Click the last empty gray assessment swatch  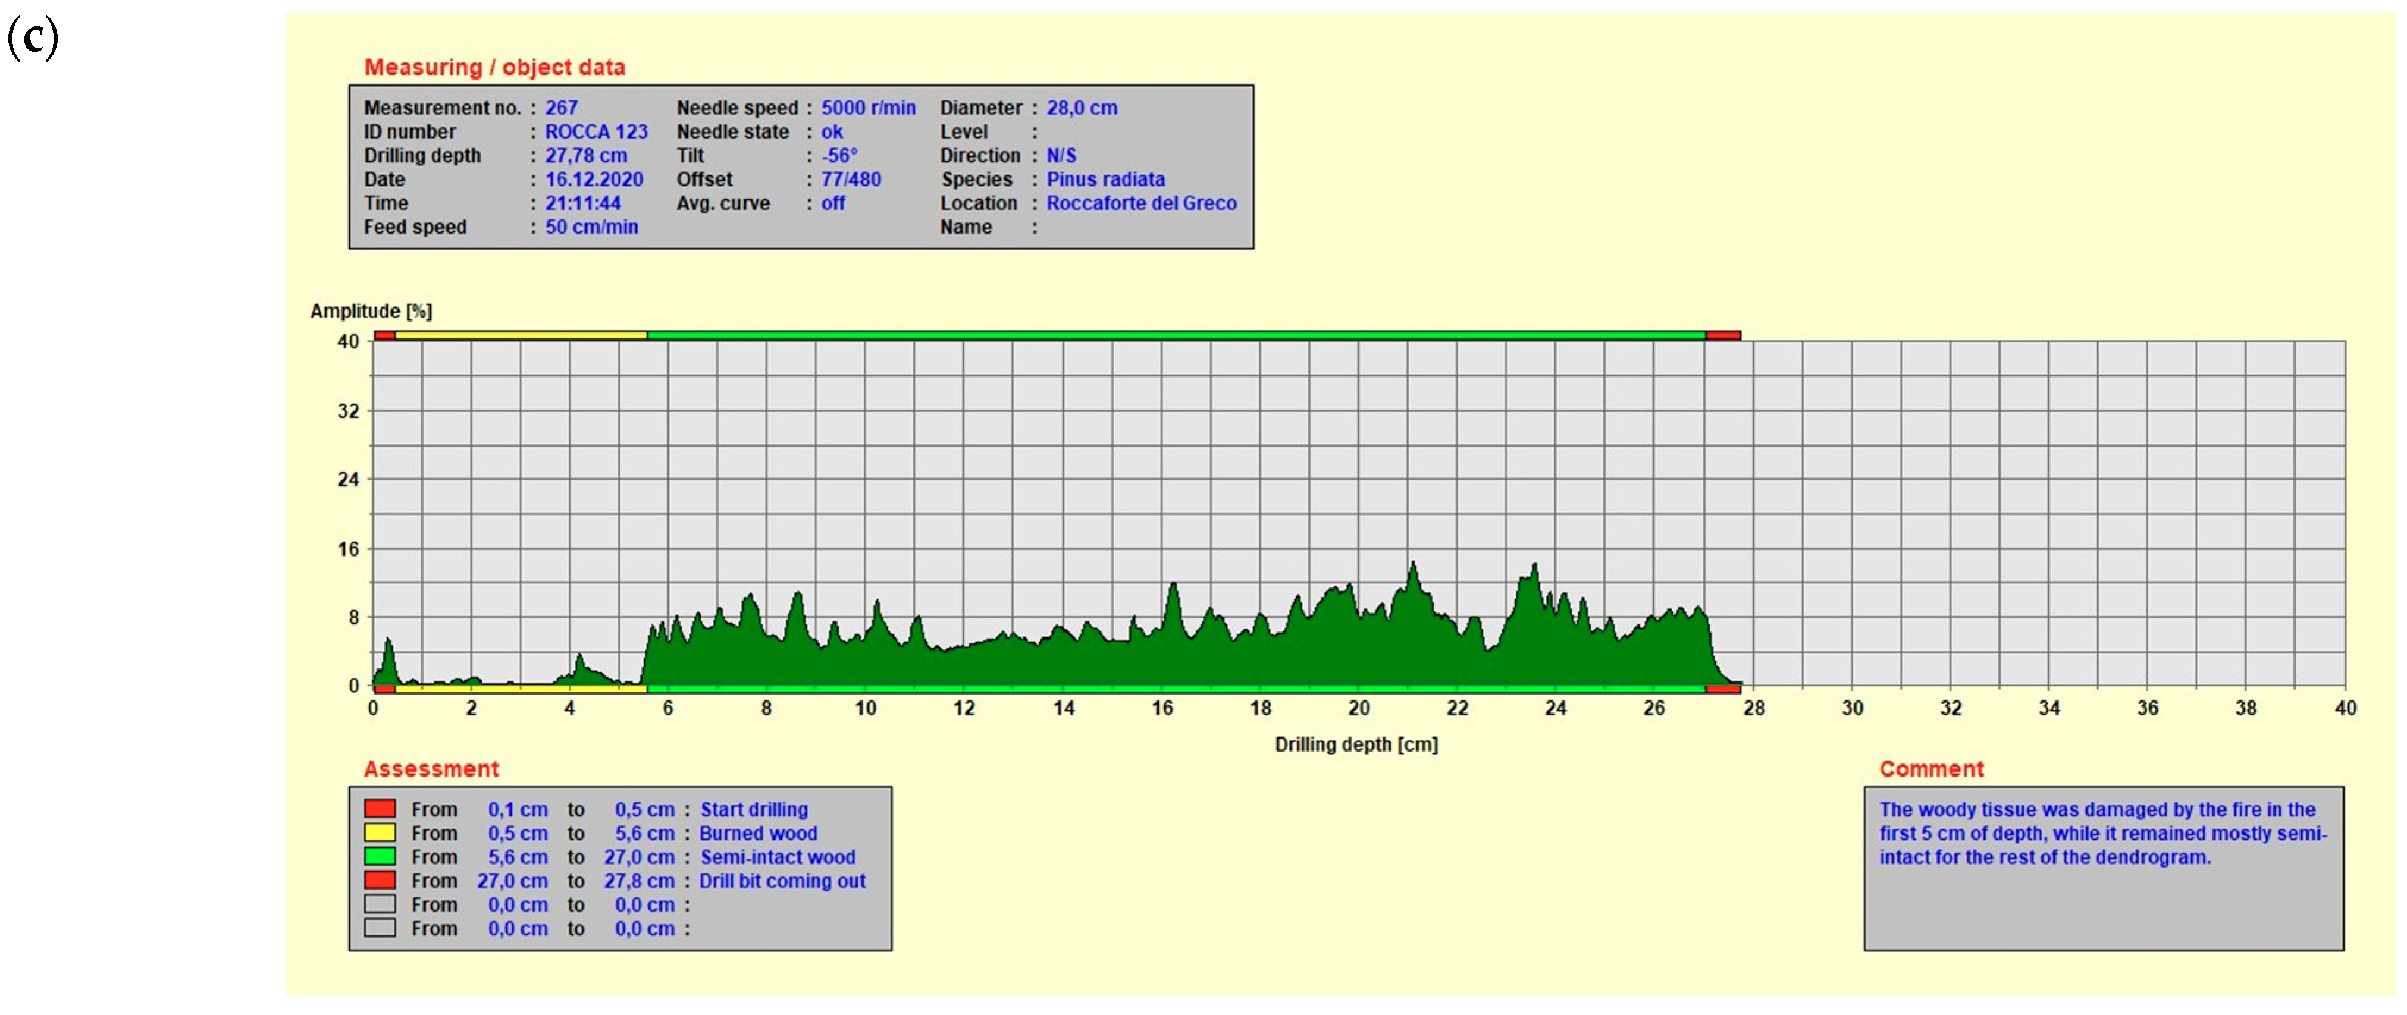coord(380,927)
